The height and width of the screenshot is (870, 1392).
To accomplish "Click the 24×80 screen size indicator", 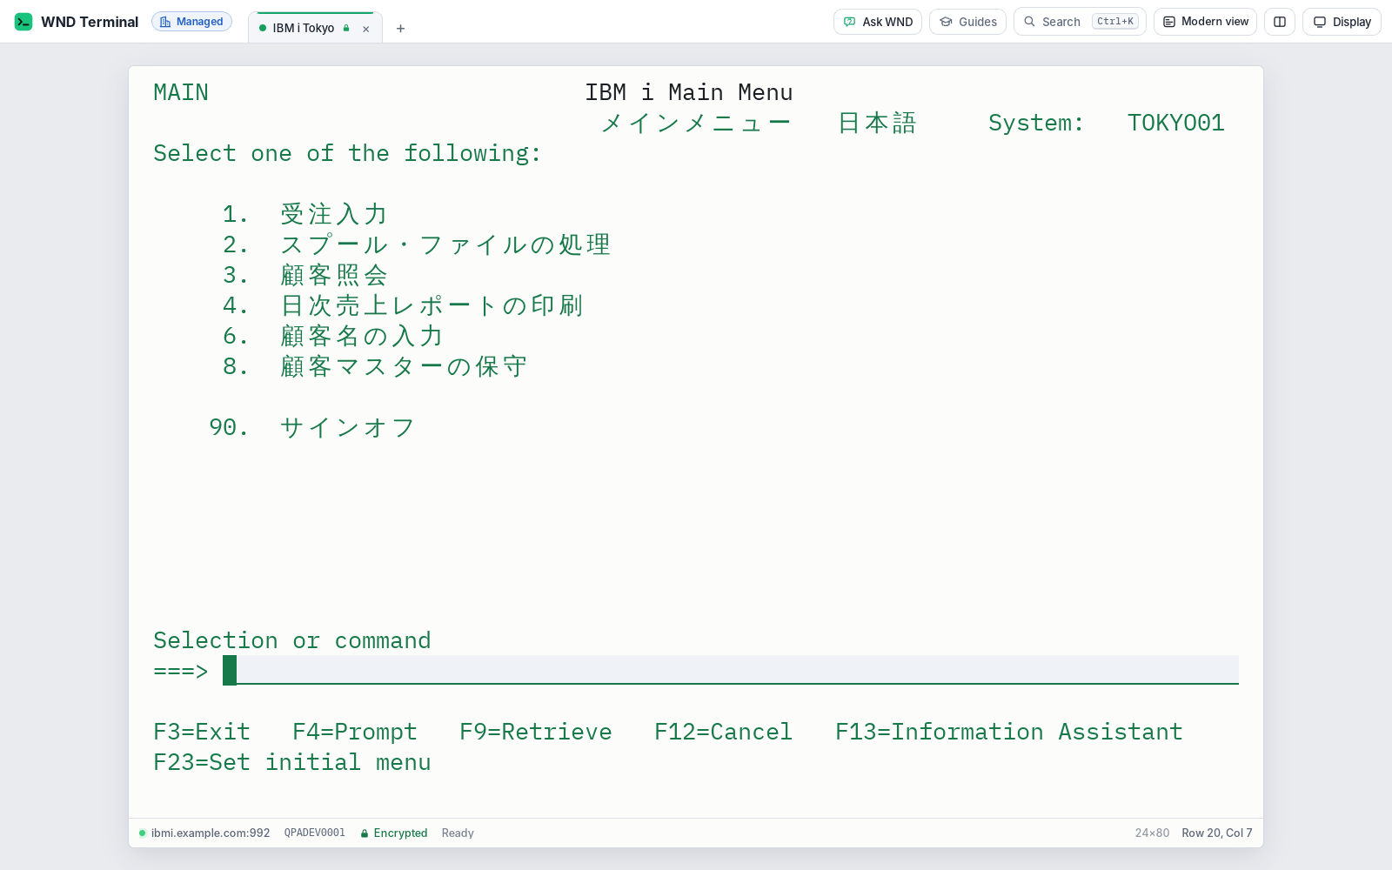I will point(1152,833).
